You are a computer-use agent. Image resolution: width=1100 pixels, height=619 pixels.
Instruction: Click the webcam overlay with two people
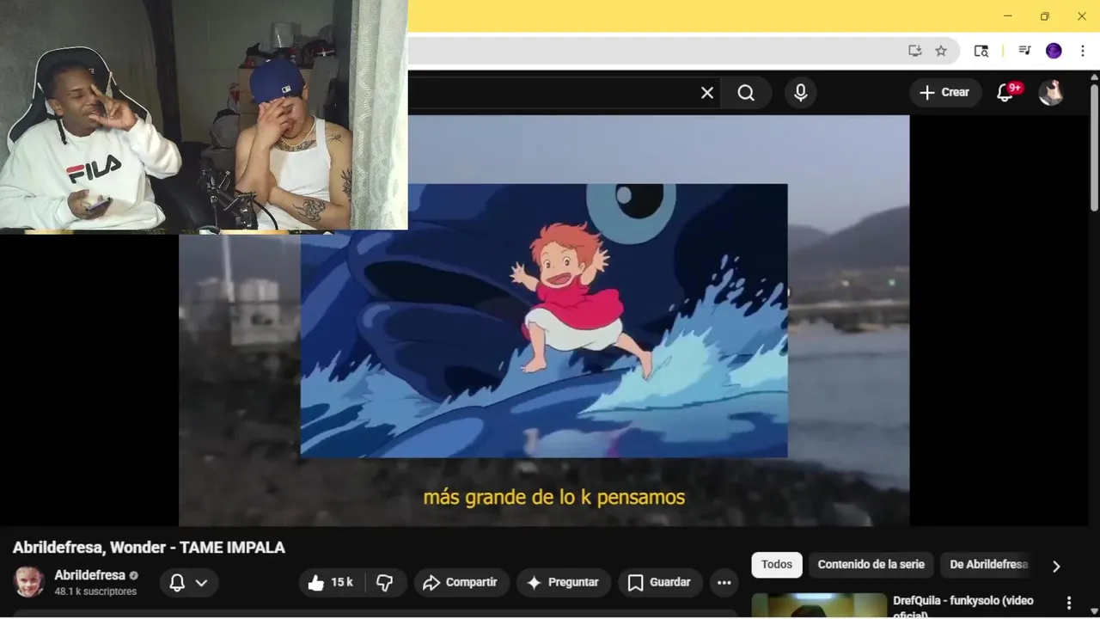pos(204,115)
